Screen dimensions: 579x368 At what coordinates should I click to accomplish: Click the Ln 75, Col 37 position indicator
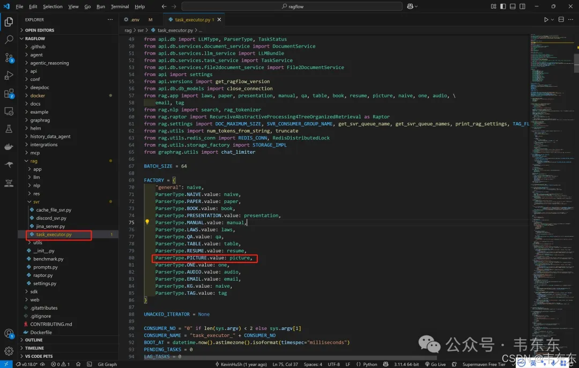tap(285, 364)
